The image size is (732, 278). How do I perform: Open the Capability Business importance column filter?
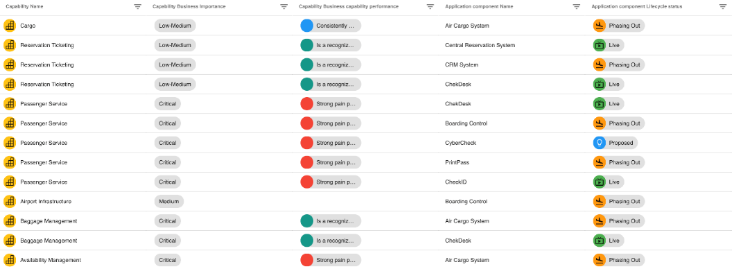(284, 6)
